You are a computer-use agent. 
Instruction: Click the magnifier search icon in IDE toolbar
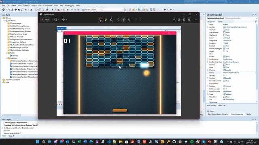click(x=9, y=10)
